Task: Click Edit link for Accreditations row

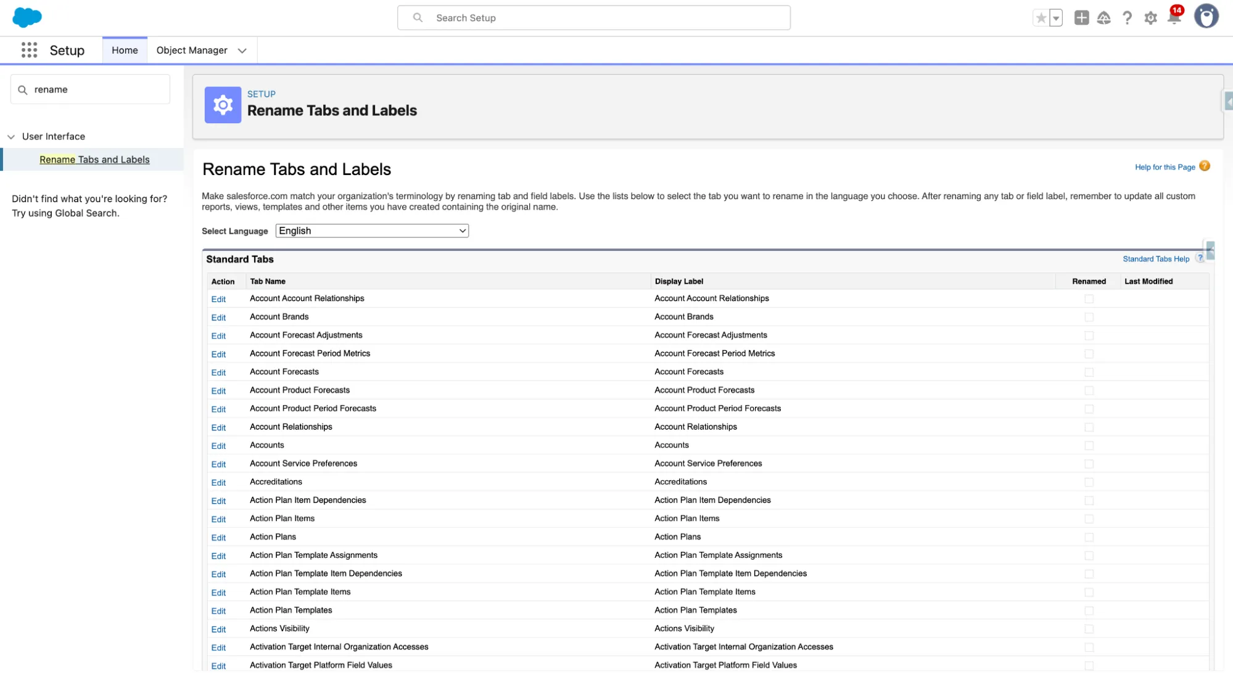Action: 218,482
